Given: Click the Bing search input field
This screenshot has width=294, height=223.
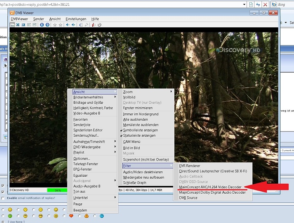Looking at the screenshot, I should (286, 5).
